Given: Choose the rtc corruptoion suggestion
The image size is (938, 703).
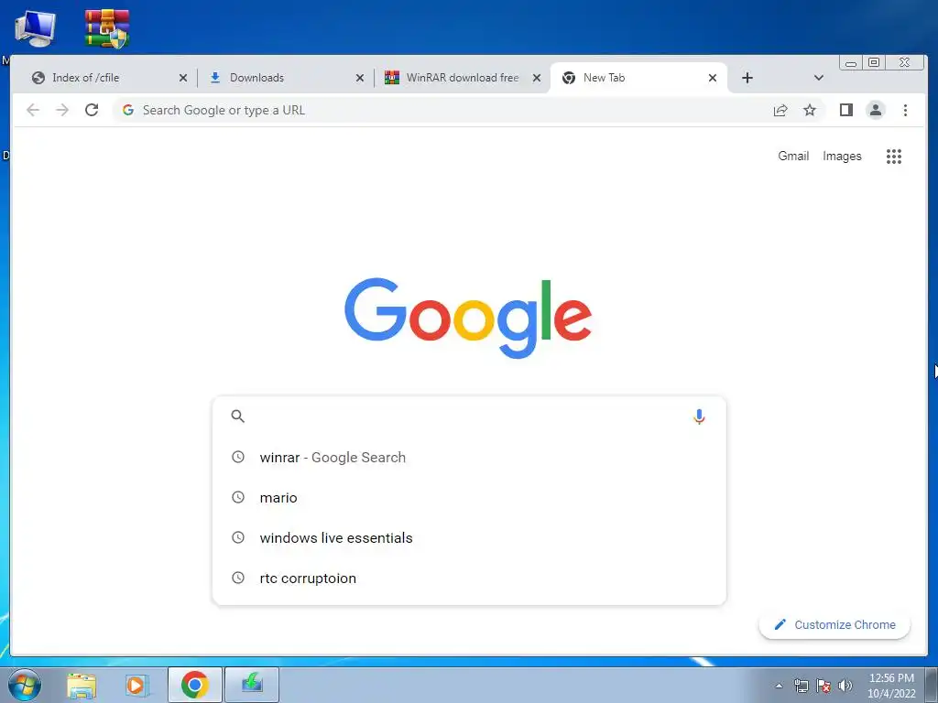Looking at the screenshot, I should coord(469,579).
